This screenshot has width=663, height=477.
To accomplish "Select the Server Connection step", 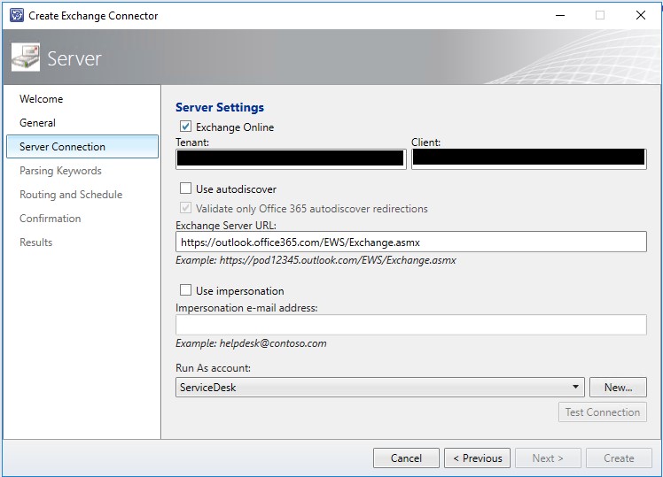I will 82,147.
